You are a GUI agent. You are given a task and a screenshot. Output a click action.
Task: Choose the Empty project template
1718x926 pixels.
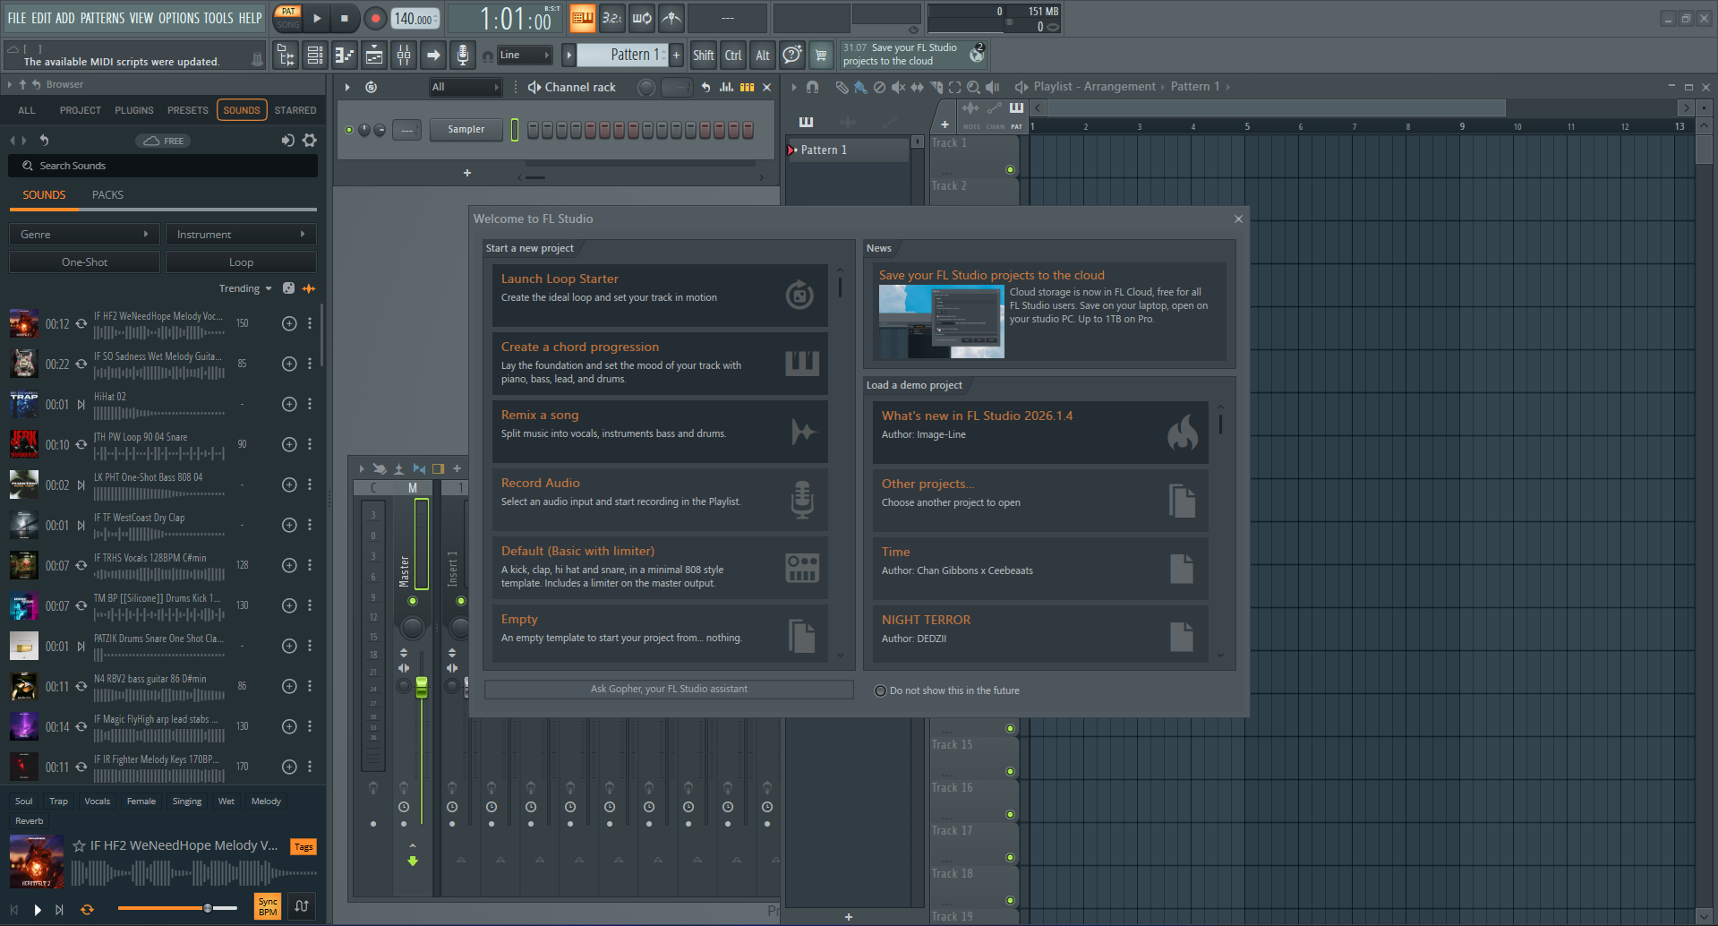click(x=660, y=634)
